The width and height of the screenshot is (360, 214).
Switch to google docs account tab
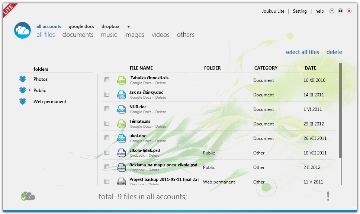pos(81,26)
